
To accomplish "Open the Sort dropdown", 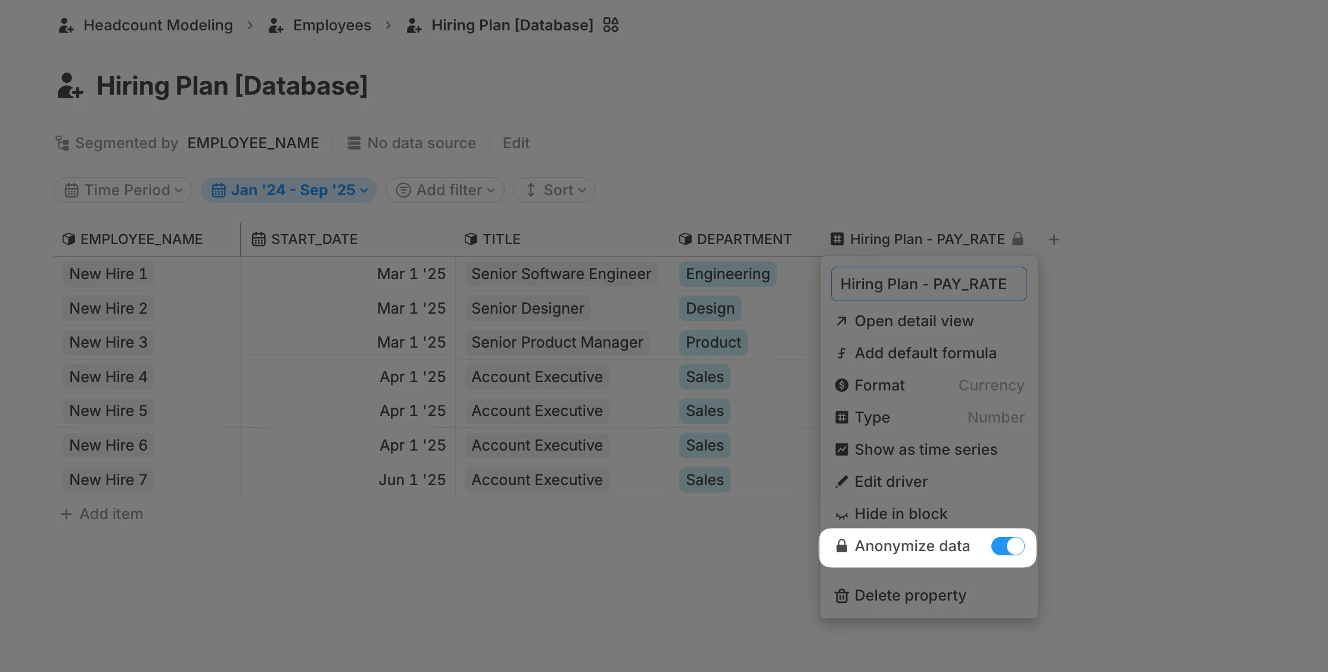I will tap(553, 190).
